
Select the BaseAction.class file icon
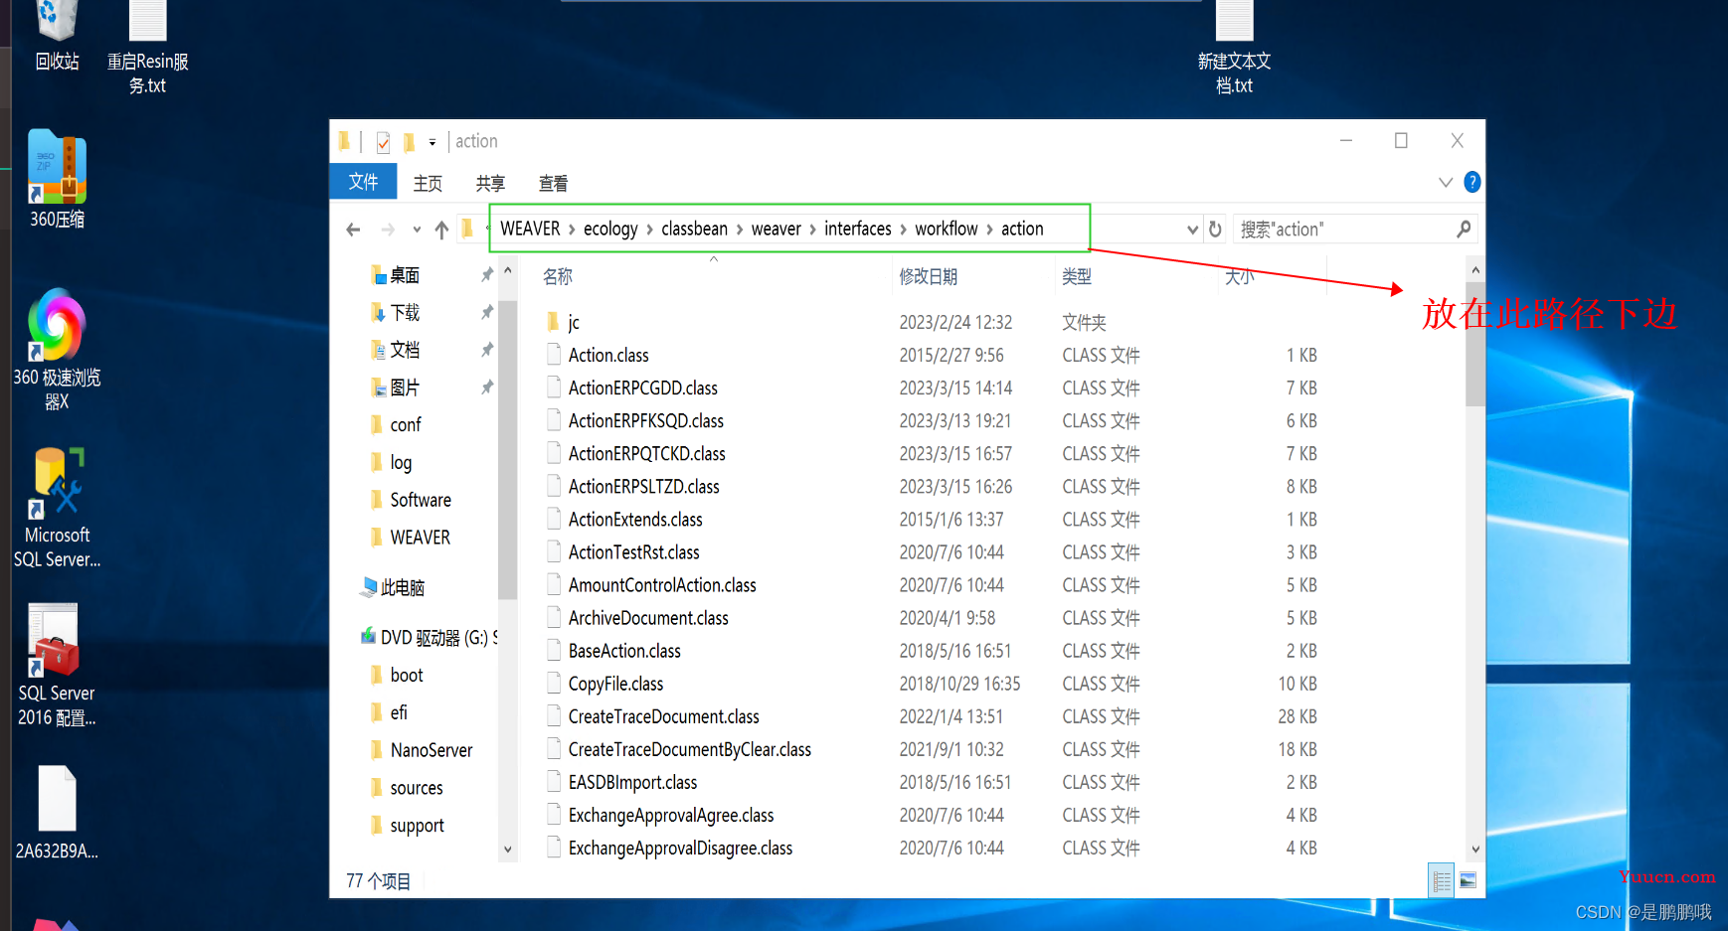point(554,651)
